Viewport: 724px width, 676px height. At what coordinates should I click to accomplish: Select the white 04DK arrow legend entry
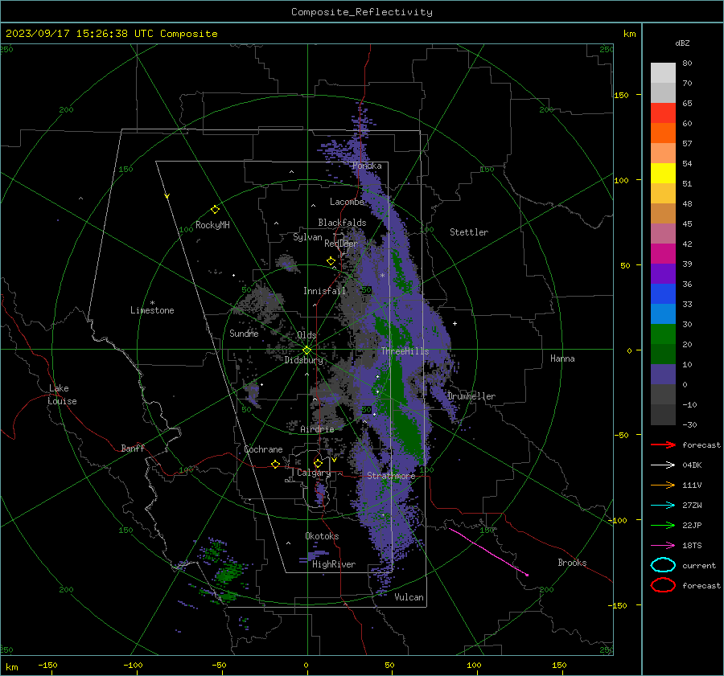click(x=663, y=465)
